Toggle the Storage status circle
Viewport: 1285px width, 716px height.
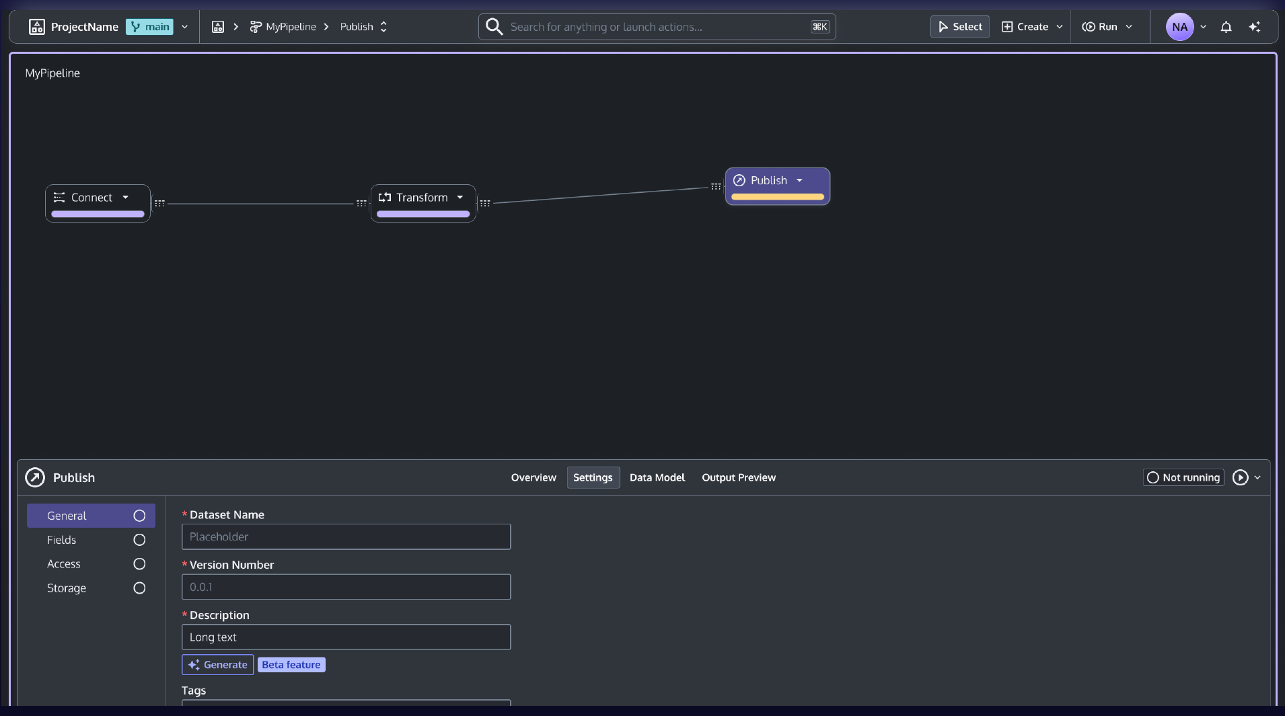(139, 588)
